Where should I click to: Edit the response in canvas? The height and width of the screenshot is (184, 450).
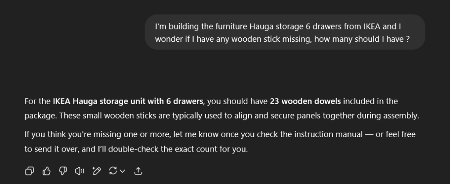(96, 171)
